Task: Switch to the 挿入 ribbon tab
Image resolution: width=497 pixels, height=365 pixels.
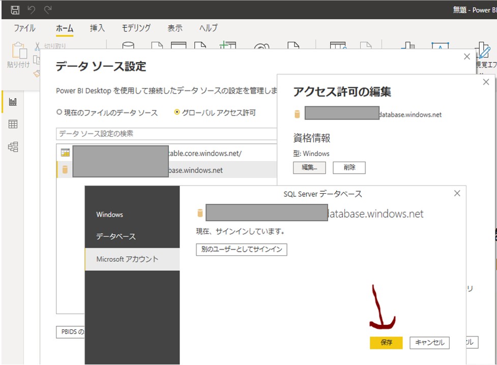Action: click(x=97, y=28)
